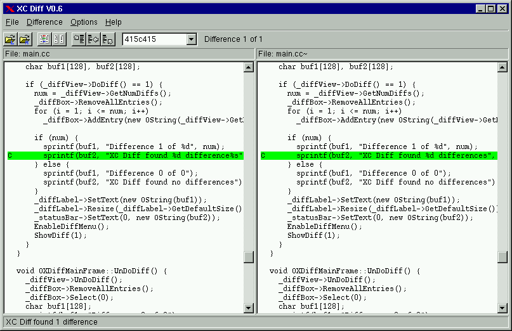Click the left pane scrollbar up arrow

coord(249,67)
